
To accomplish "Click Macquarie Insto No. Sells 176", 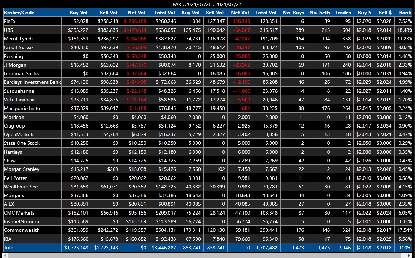I will 326,108.
